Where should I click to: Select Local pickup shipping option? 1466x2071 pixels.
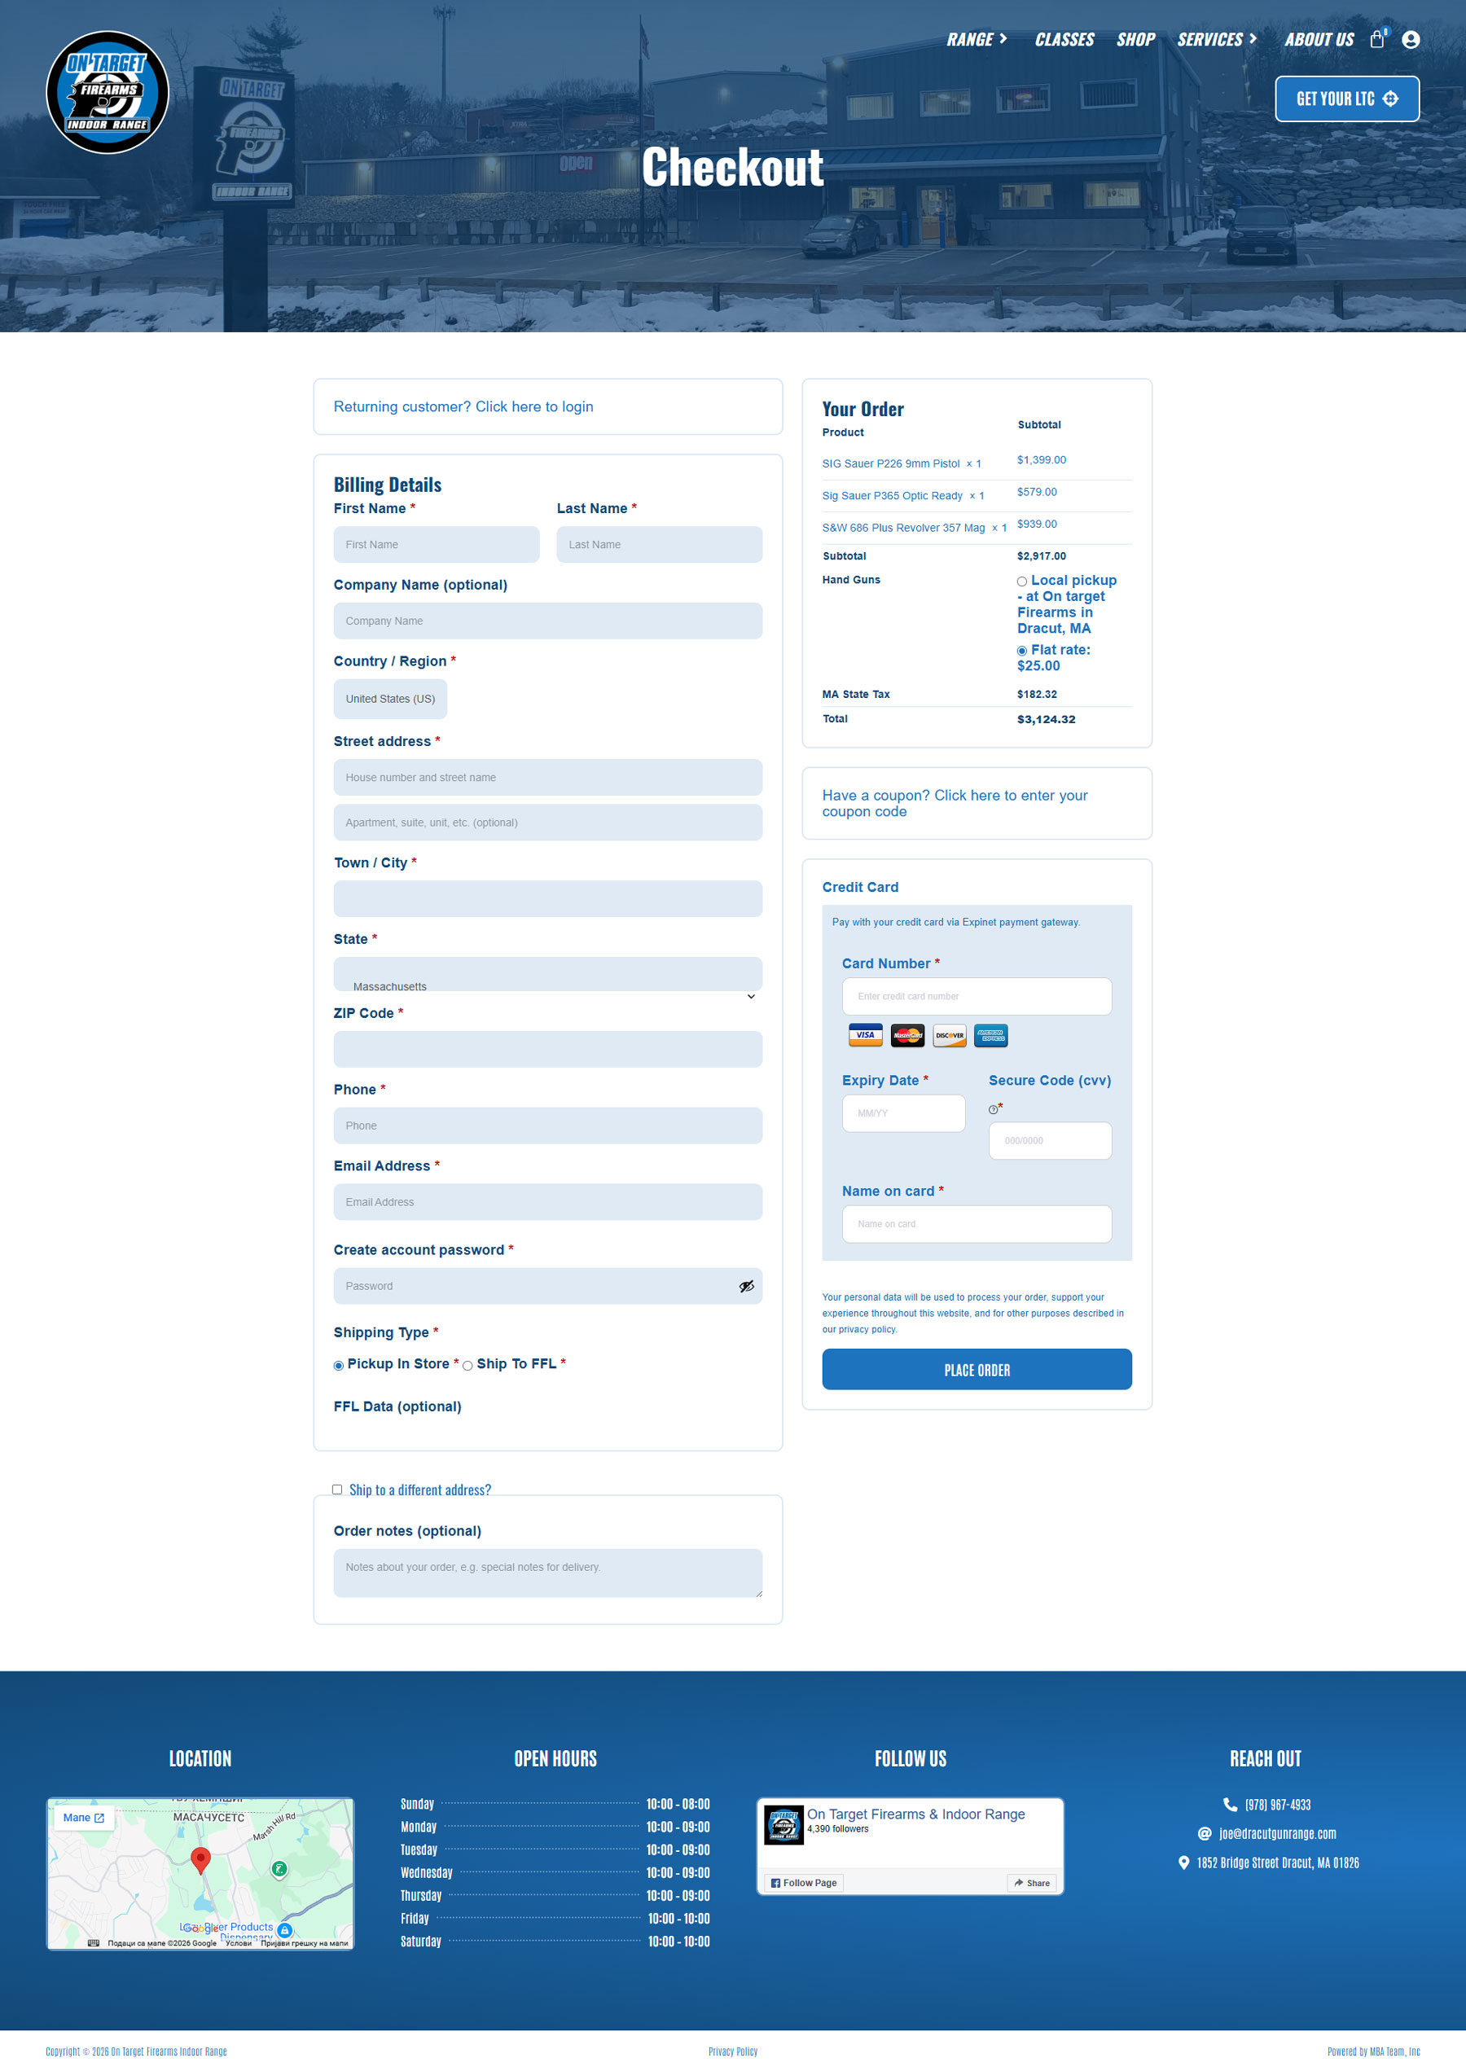[1022, 581]
